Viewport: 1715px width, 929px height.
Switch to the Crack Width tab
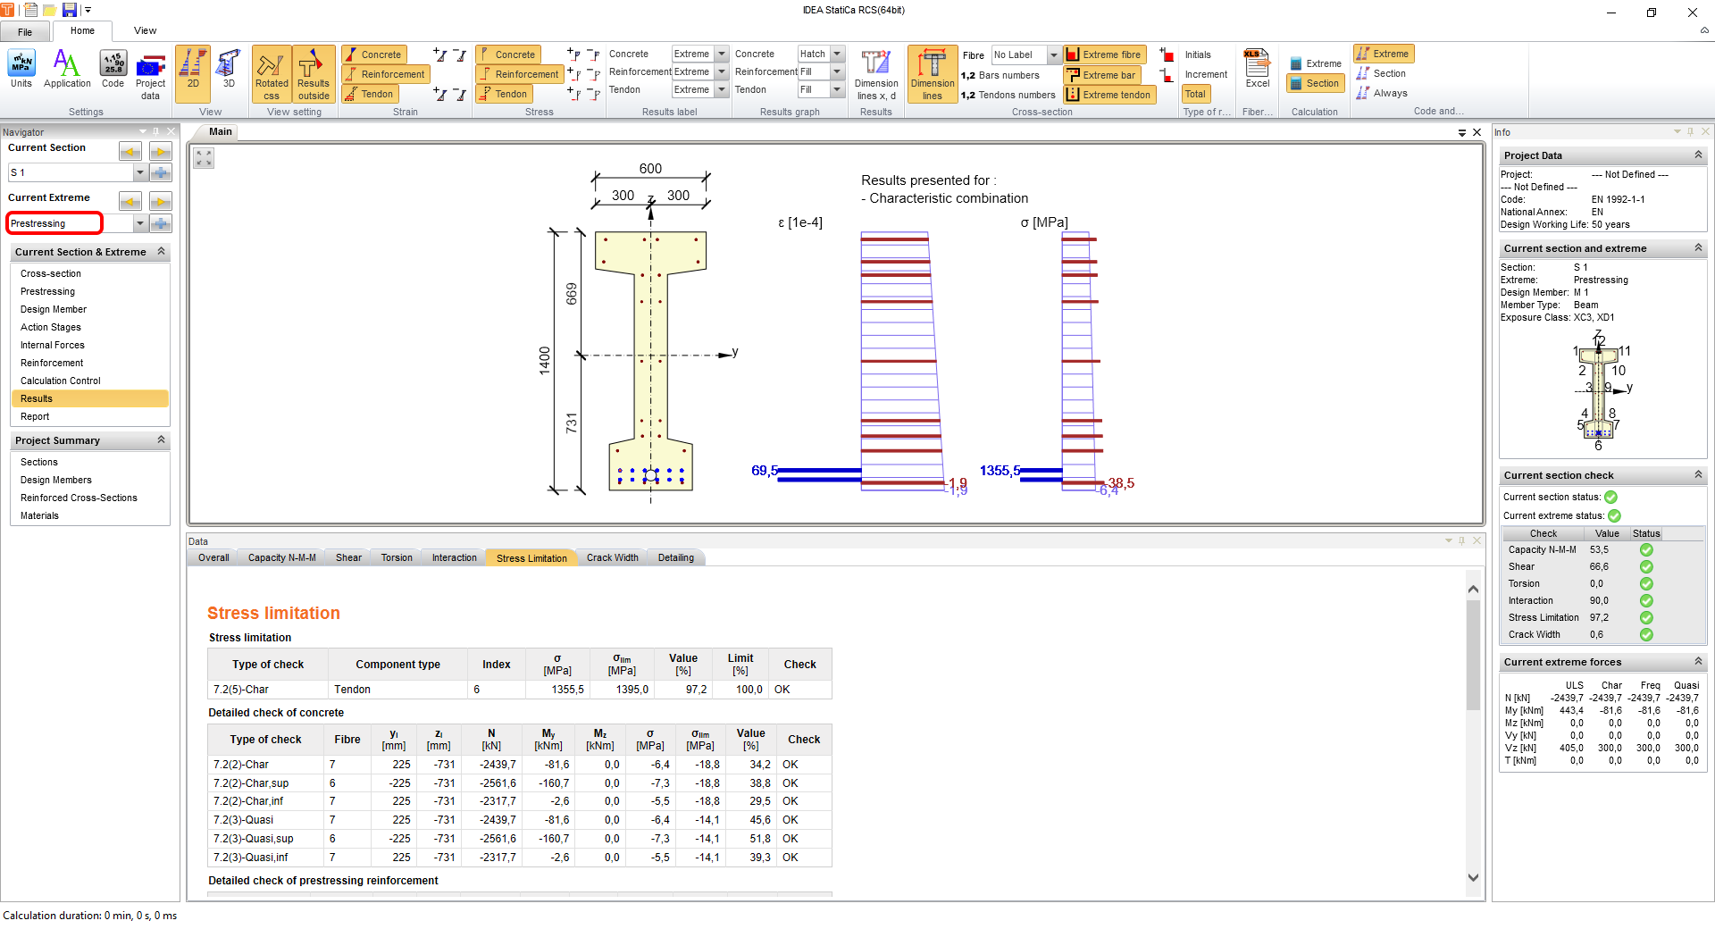pos(612,557)
